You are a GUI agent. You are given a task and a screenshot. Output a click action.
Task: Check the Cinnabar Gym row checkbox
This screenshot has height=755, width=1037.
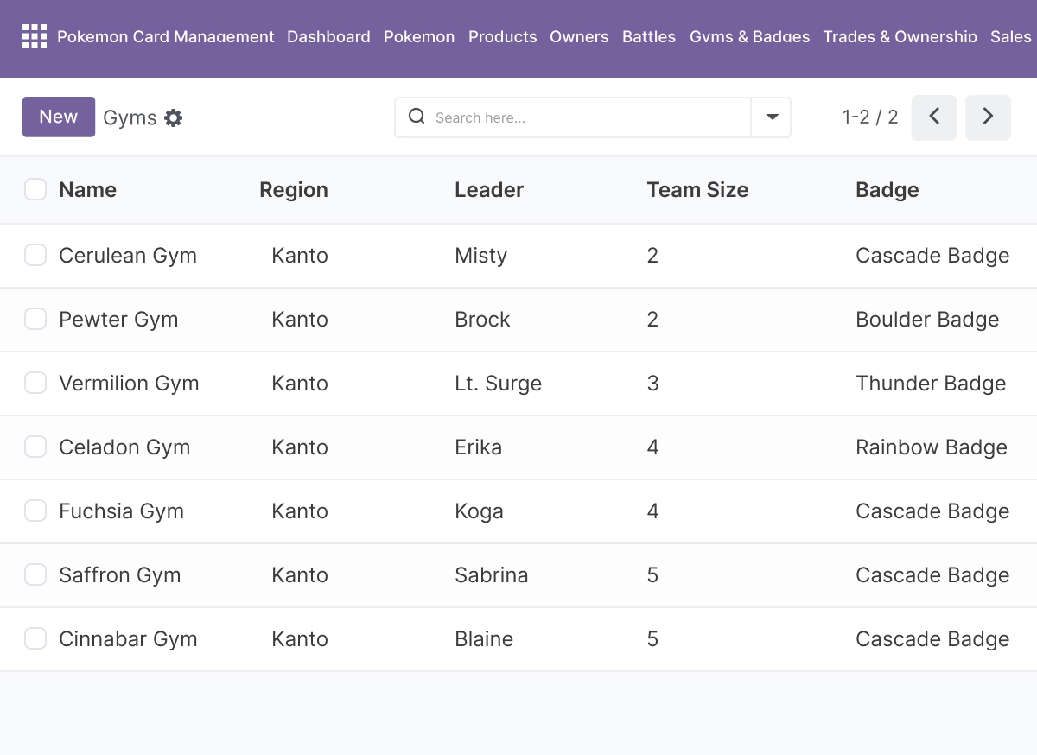click(35, 638)
